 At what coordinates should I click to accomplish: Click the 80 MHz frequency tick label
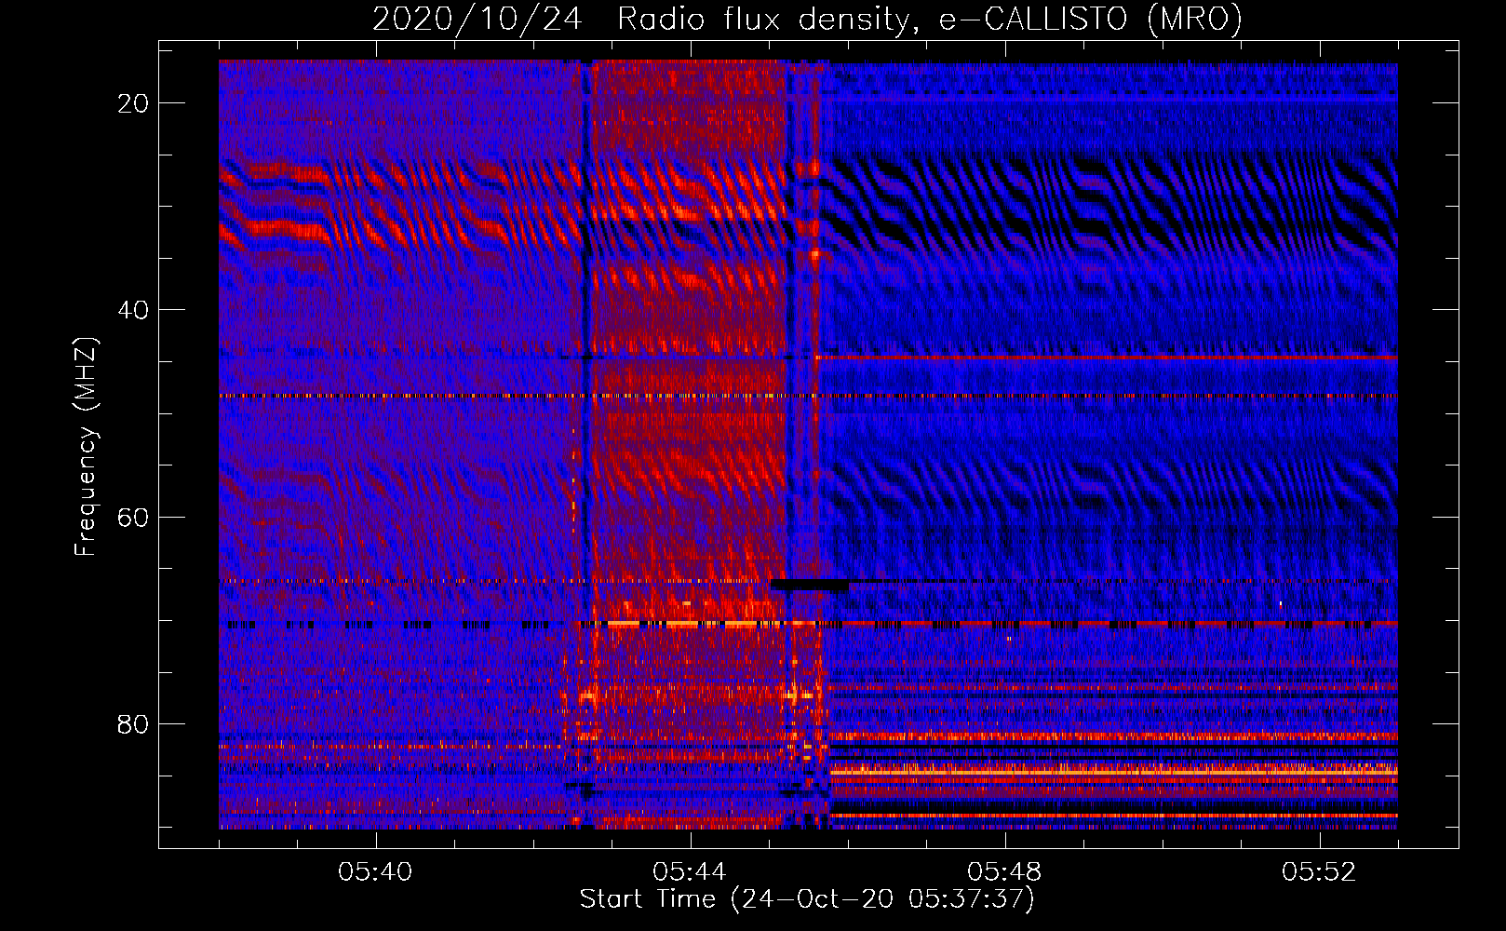[x=134, y=724]
